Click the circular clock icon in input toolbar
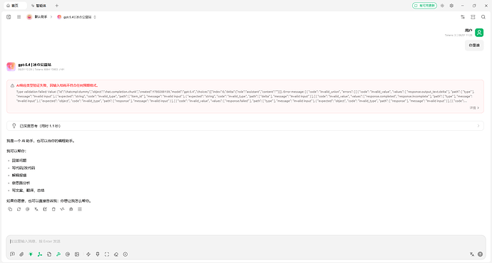 125,254
